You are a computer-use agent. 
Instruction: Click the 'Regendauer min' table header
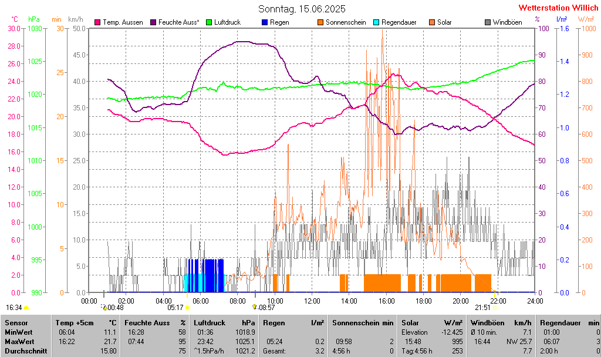[x=569, y=324]
